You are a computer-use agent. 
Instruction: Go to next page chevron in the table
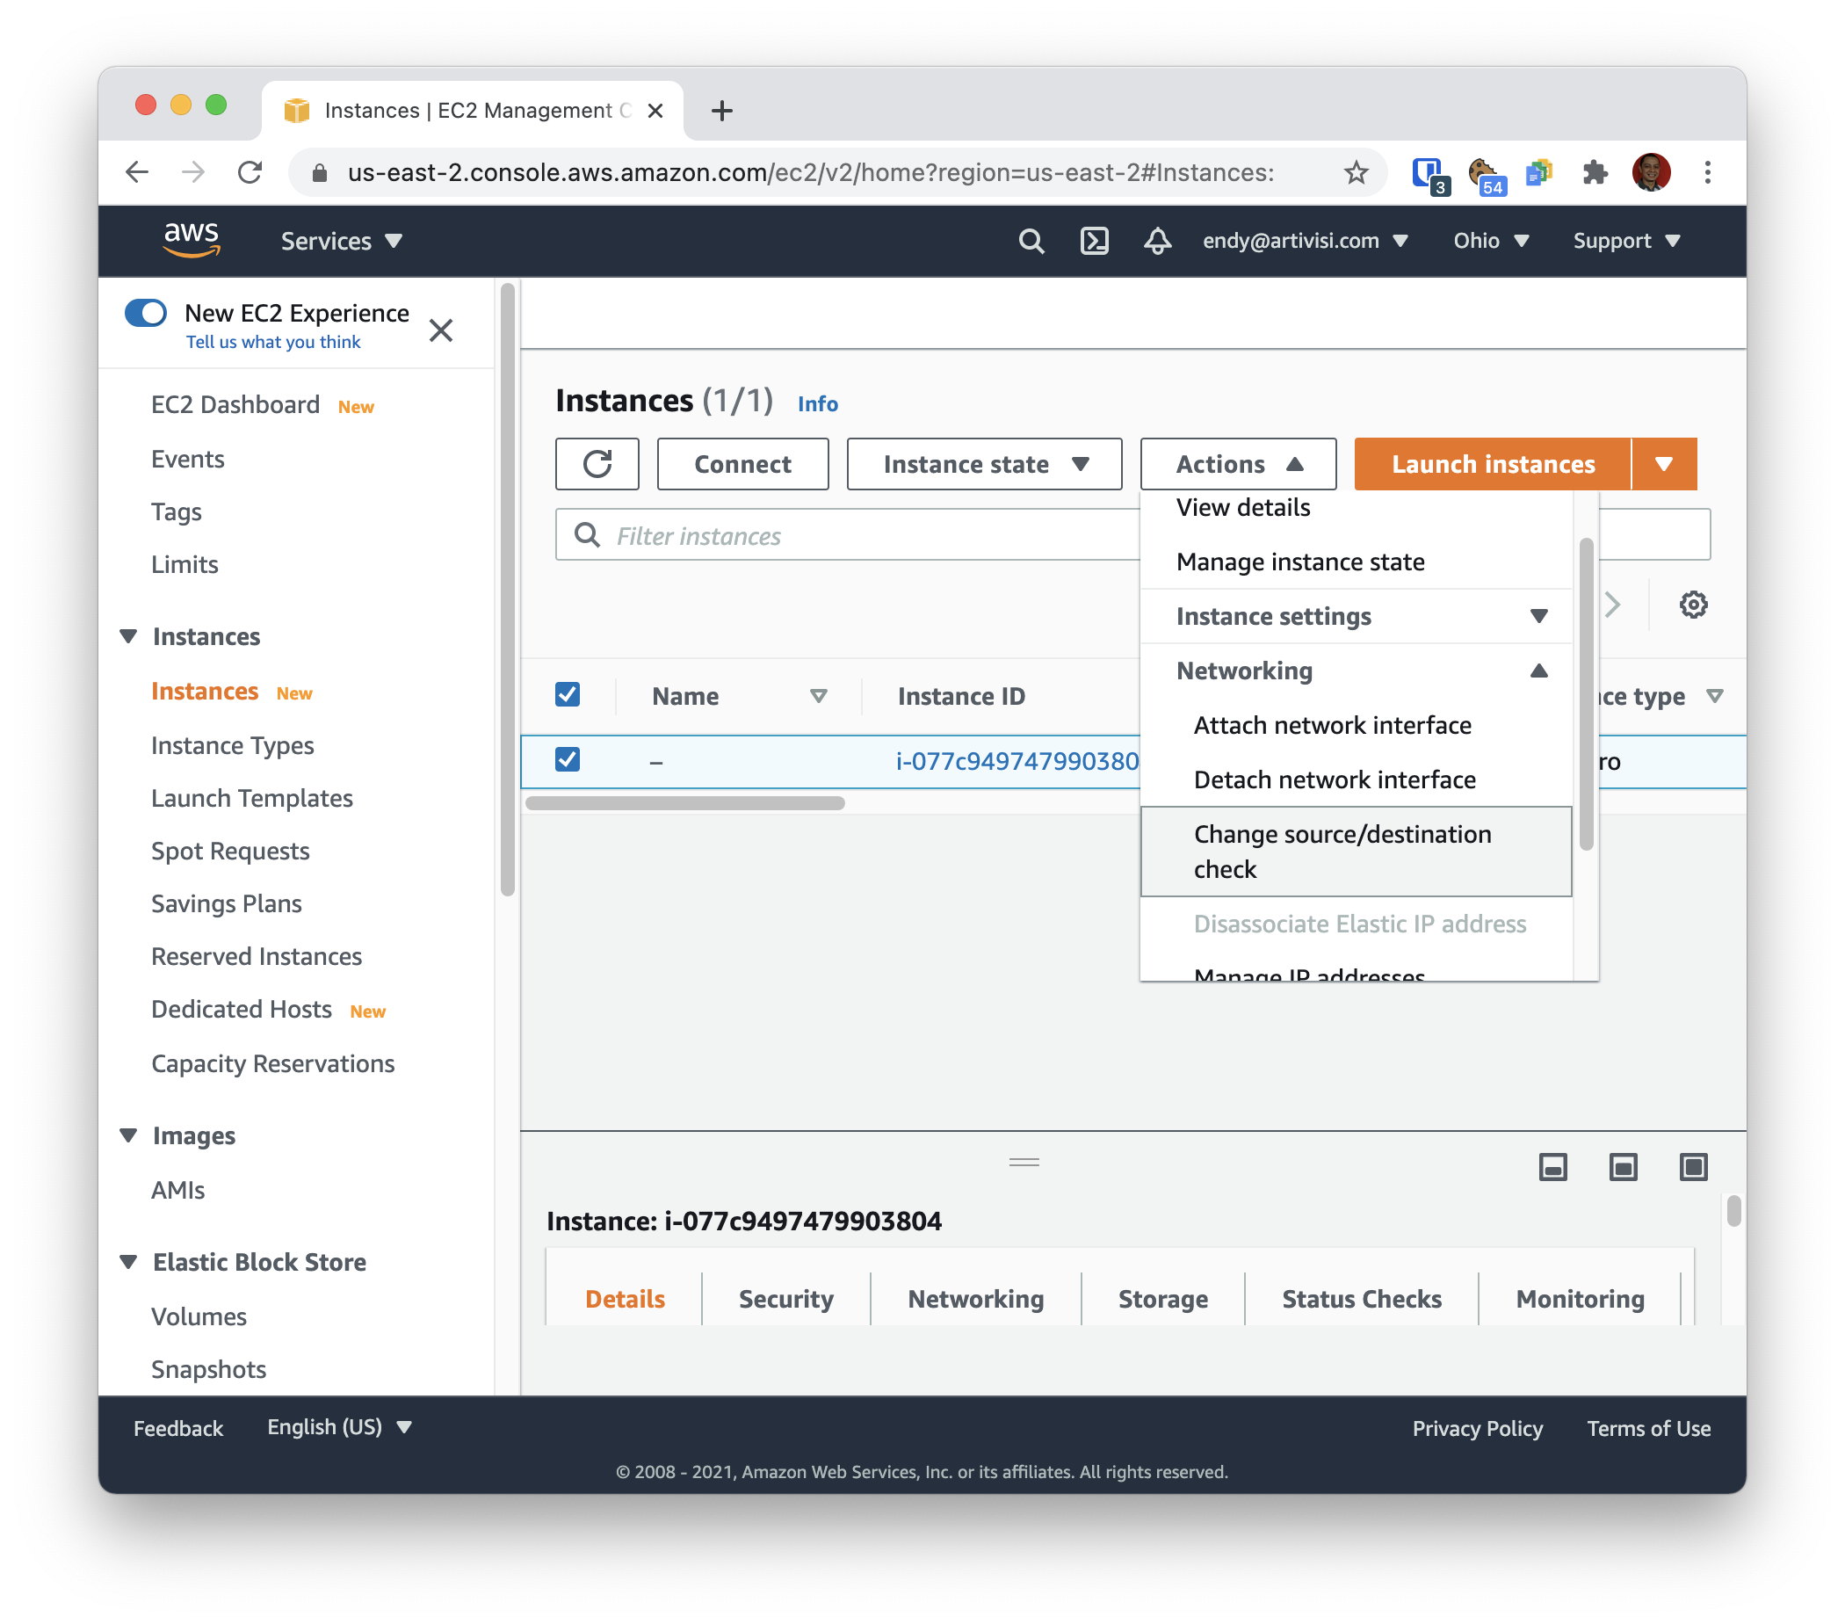click(x=1613, y=605)
